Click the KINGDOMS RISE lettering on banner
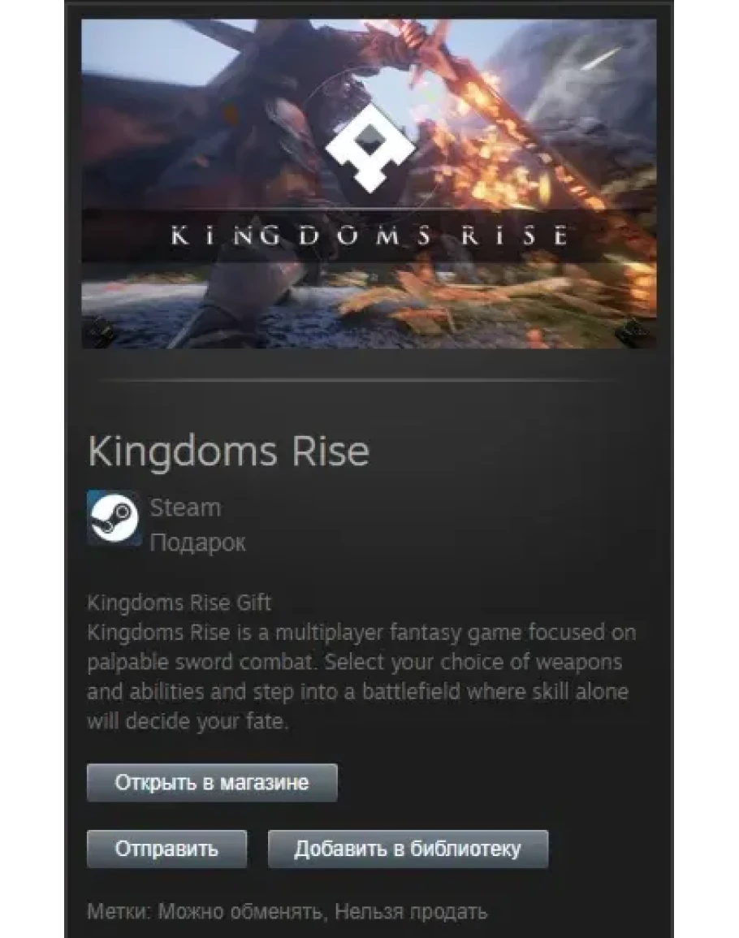This screenshot has height=938, width=739. pos(369,235)
